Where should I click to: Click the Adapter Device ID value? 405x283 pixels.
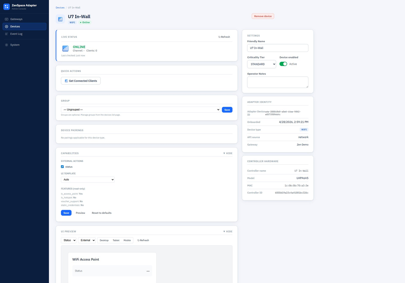tap(283, 113)
